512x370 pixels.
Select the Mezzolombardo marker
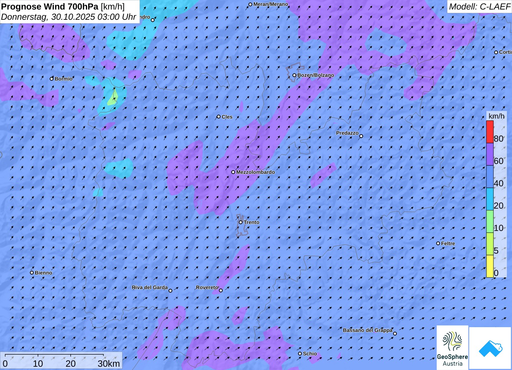coord(233,172)
